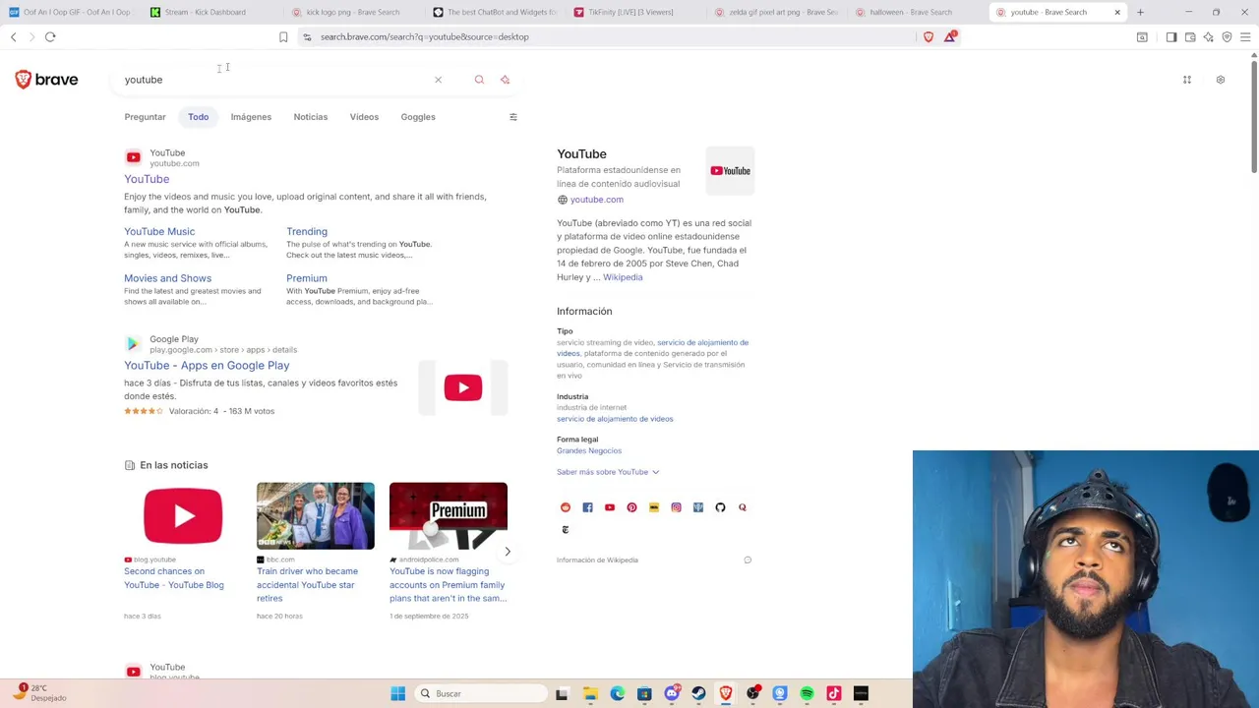Open the Facebook profile icon
The image size is (1259, 708).
coord(587,507)
